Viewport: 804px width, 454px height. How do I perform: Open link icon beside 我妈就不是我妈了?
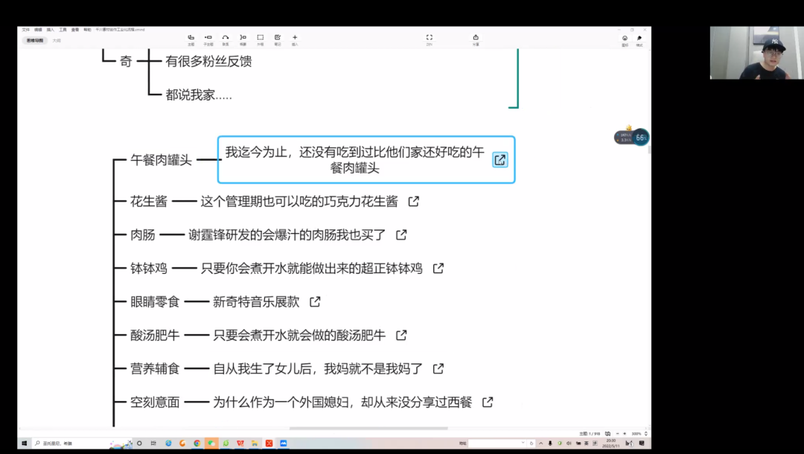(438, 368)
